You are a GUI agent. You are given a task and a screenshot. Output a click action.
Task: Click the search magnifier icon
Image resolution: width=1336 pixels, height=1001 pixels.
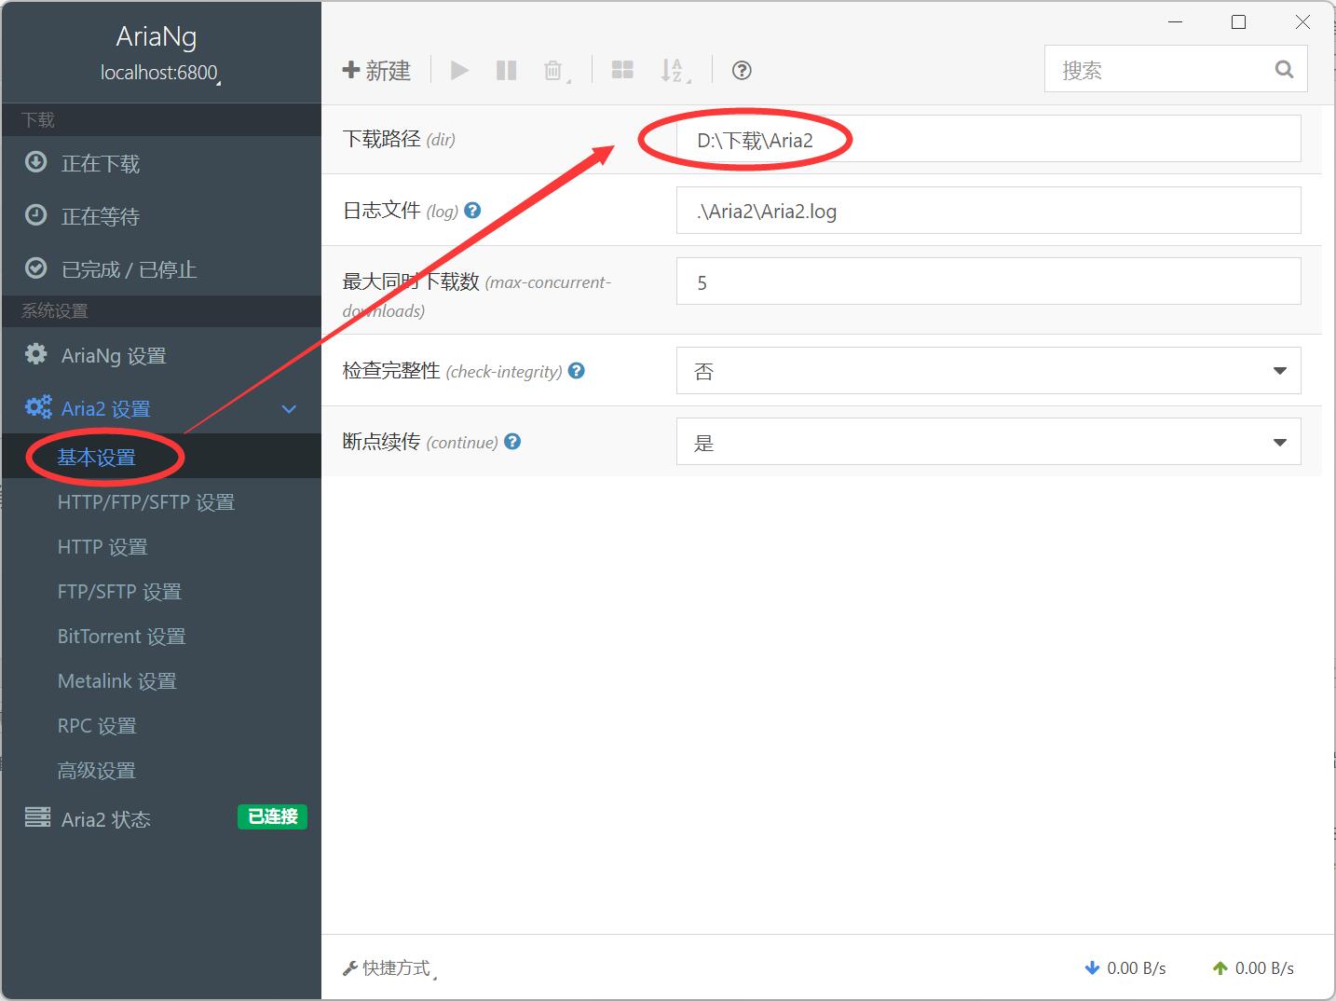(1284, 70)
